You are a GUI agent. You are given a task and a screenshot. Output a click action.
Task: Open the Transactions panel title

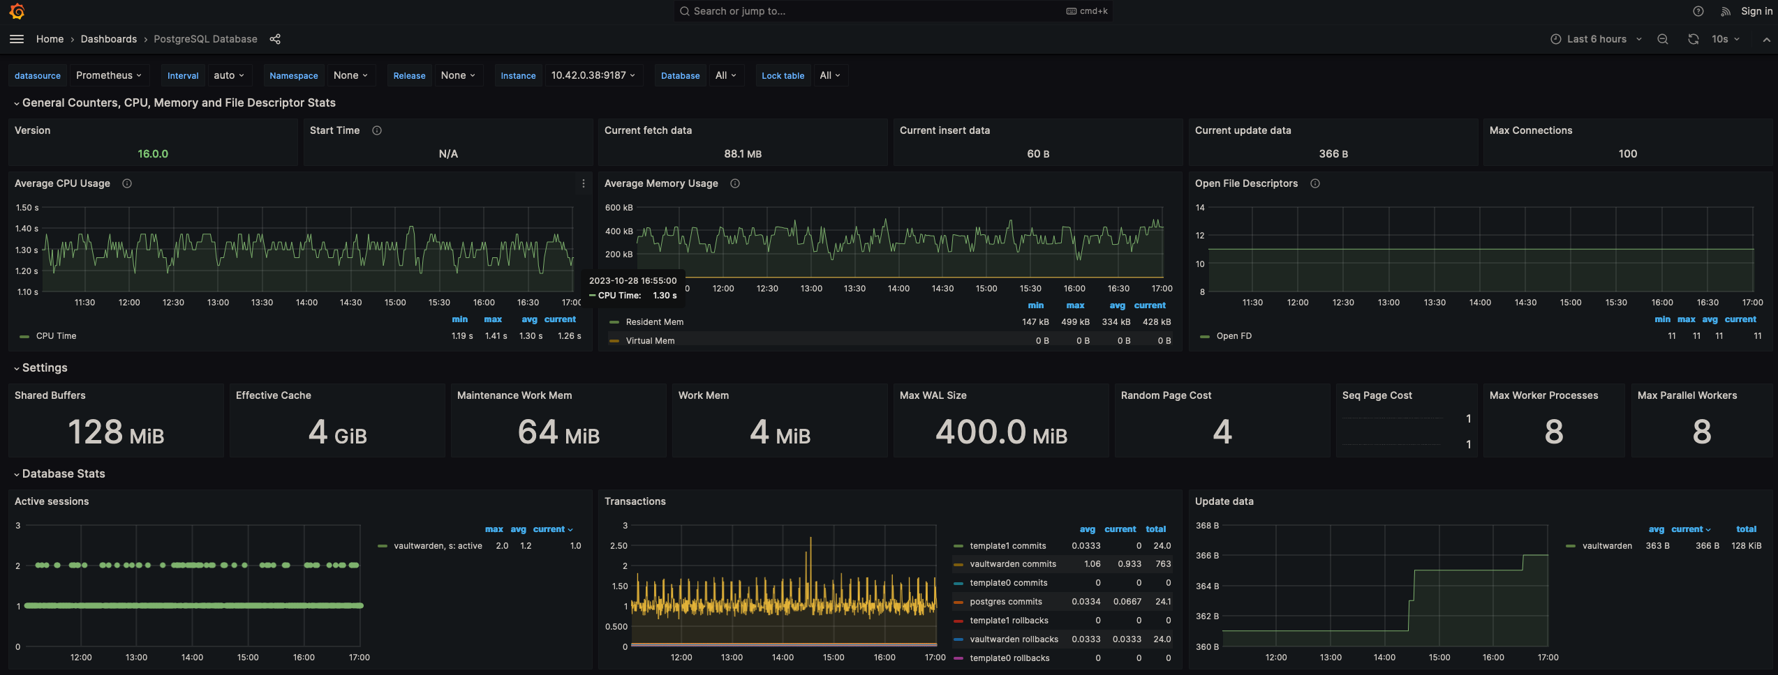click(x=635, y=501)
